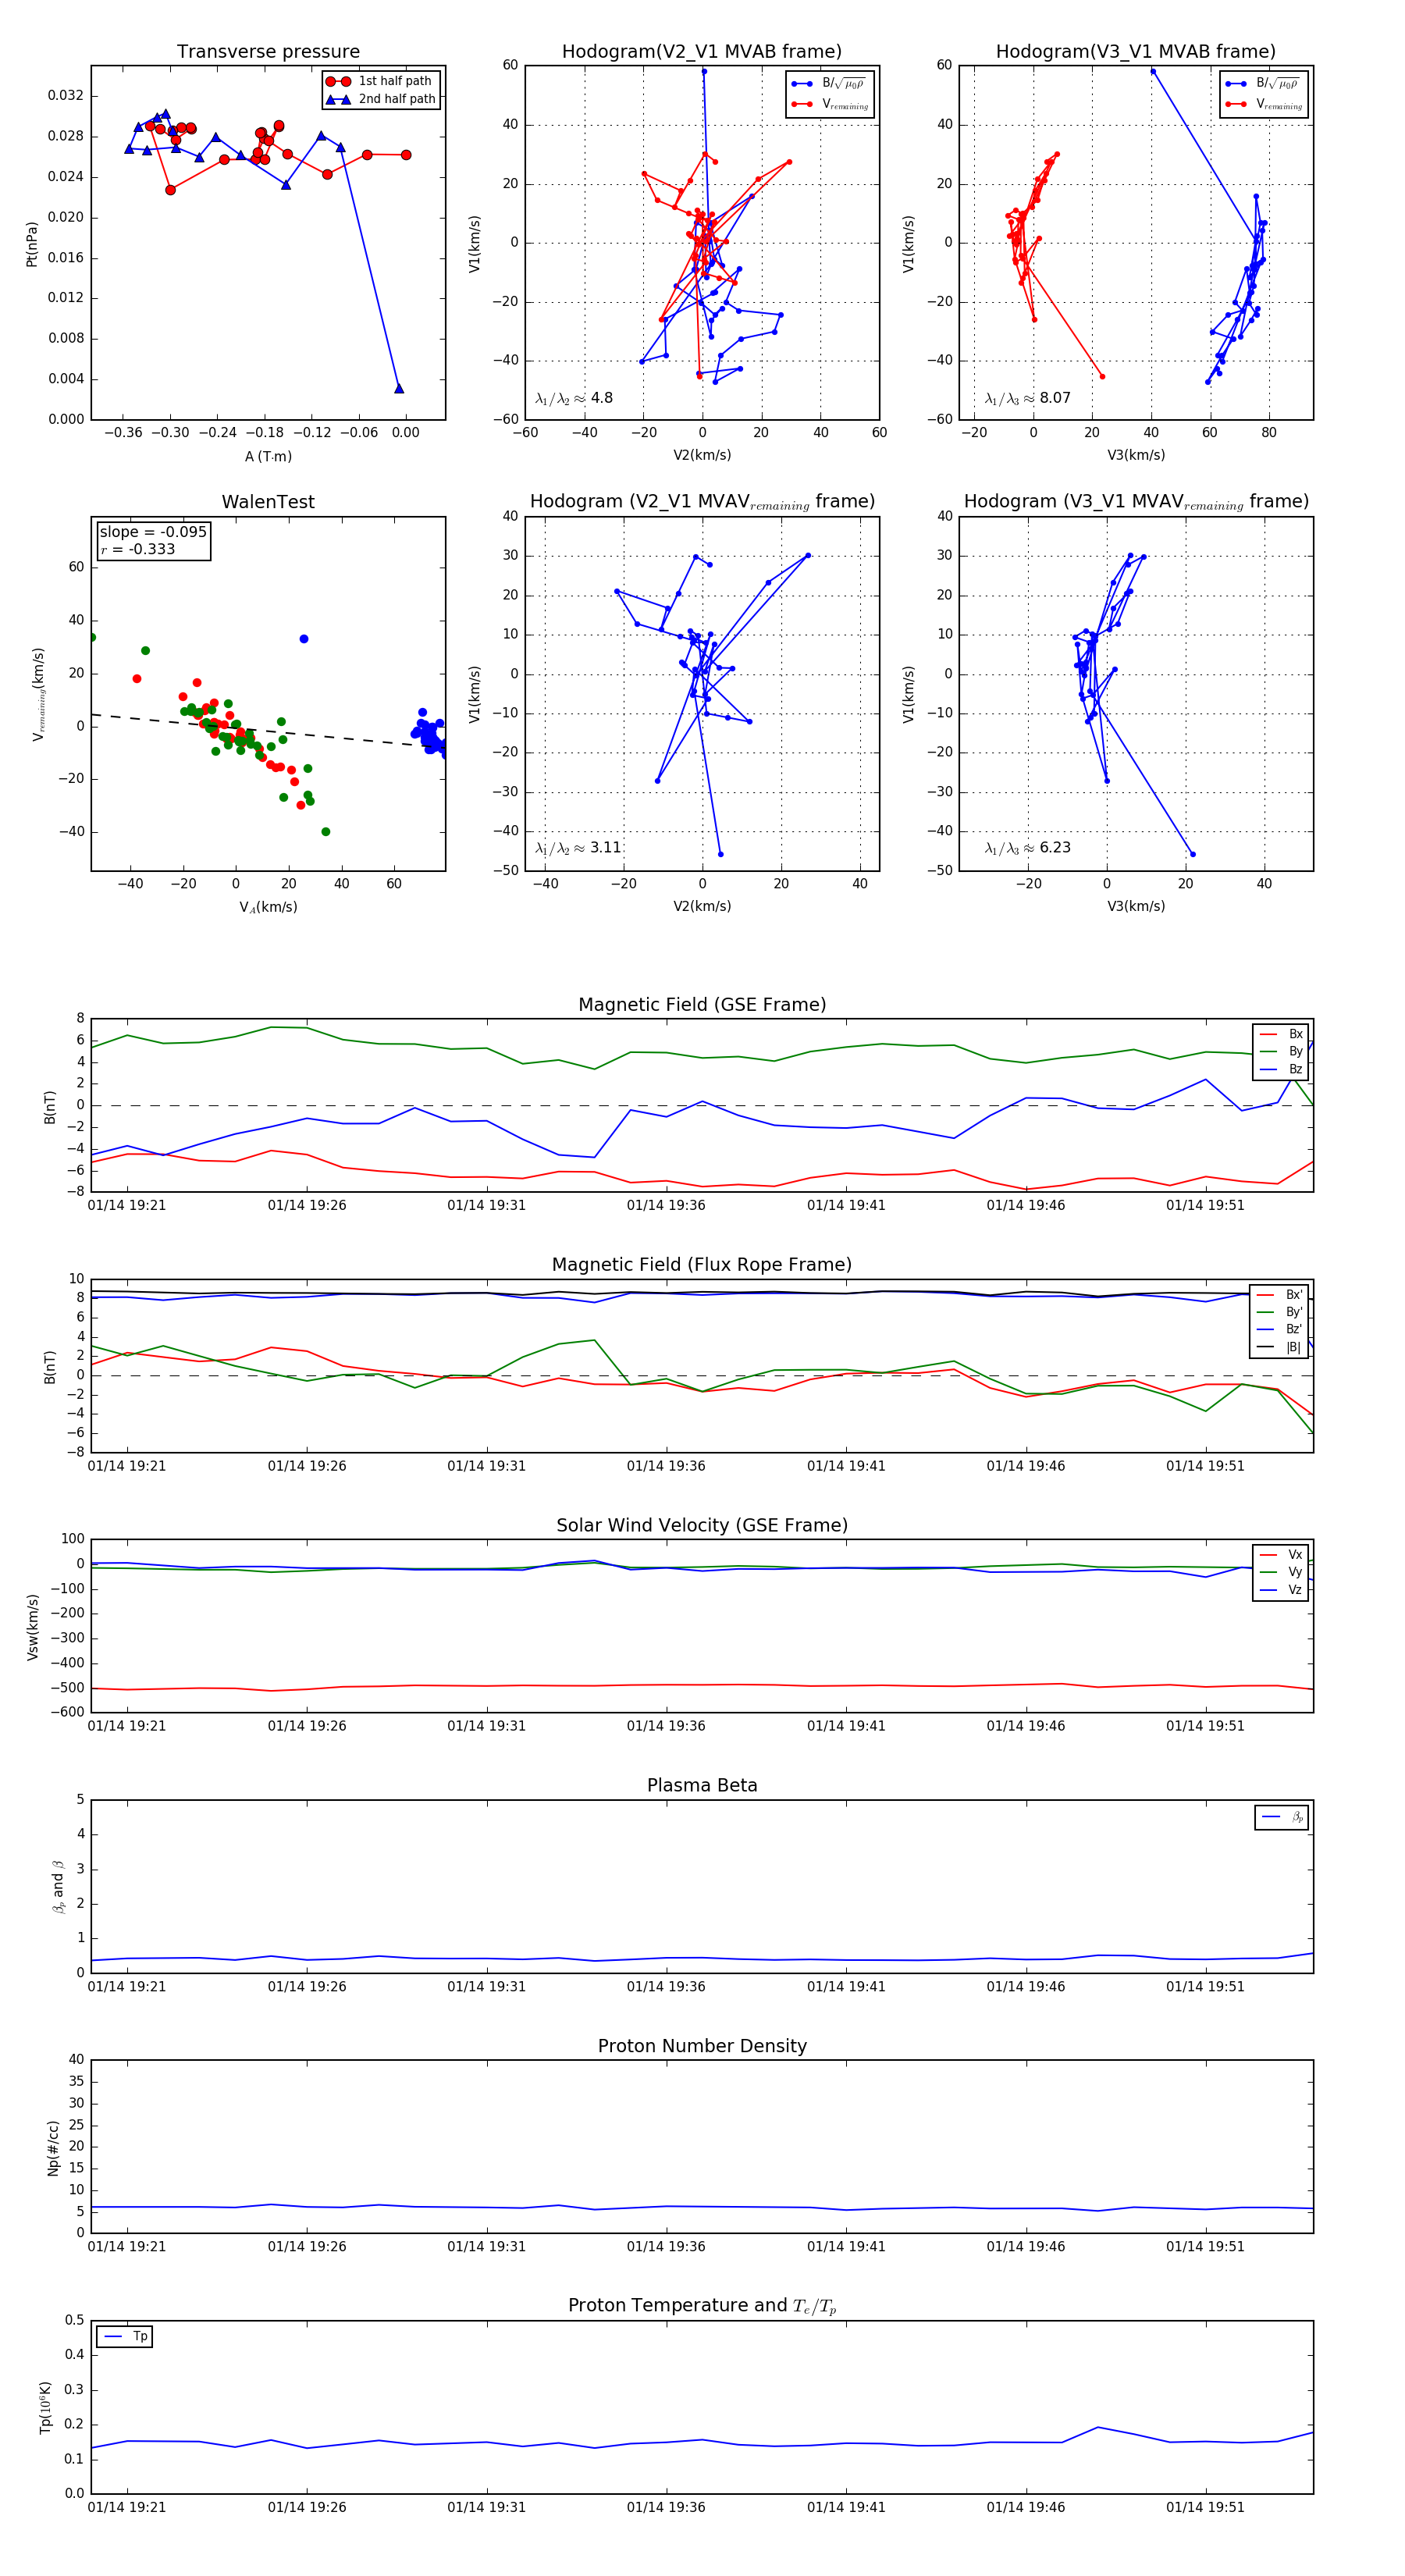1405x2576 pixels.
Task: Click the "WalenTest" plot title
Action: pyautogui.click(x=268, y=502)
